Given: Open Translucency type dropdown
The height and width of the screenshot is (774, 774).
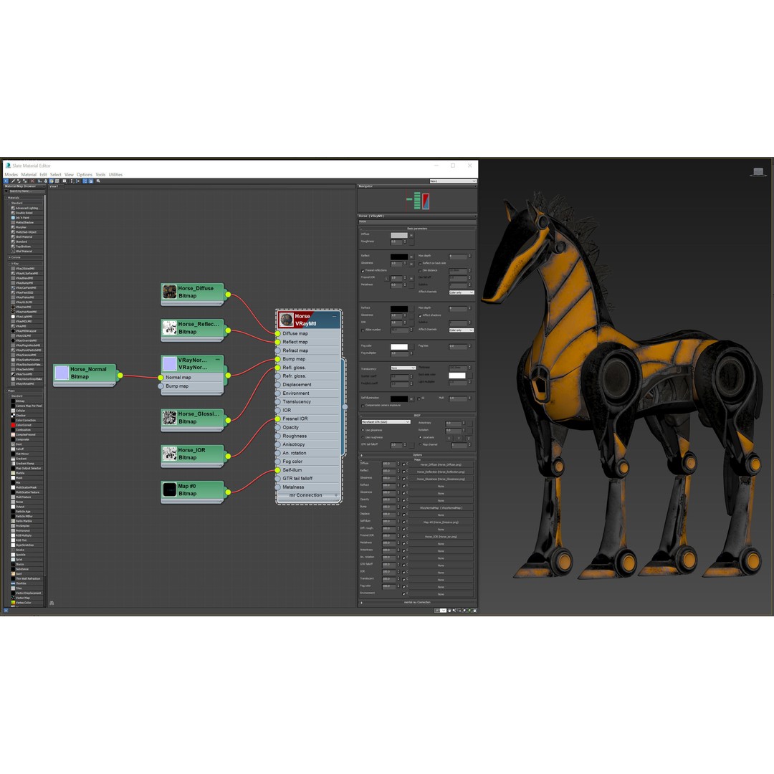Looking at the screenshot, I should (x=403, y=368).
